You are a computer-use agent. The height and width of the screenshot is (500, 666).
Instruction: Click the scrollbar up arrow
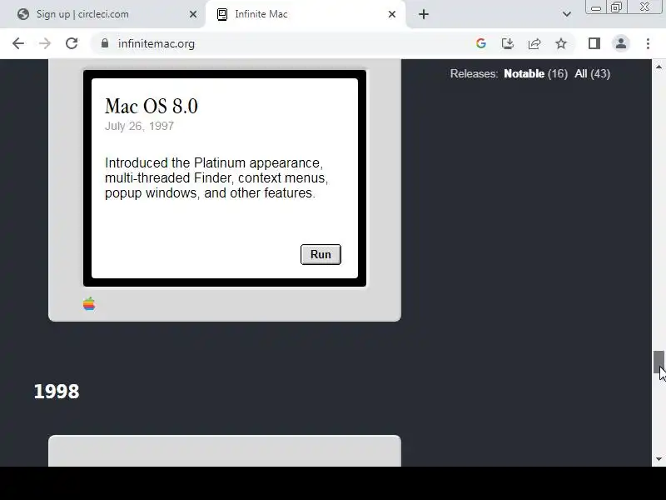click(659, 67)
